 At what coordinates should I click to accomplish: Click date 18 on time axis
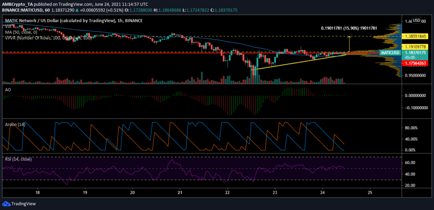38,192
